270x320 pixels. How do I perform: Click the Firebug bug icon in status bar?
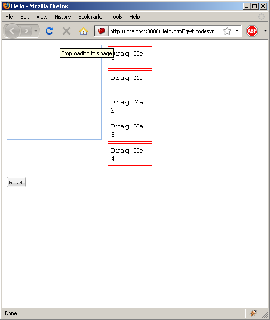coord(253,313)
